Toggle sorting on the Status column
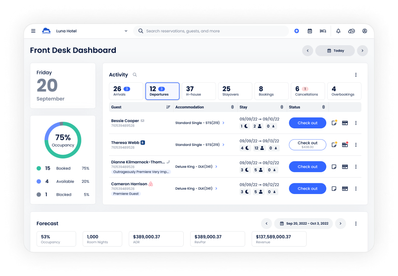The image size is (398, 276). click(x=323, y=107)
